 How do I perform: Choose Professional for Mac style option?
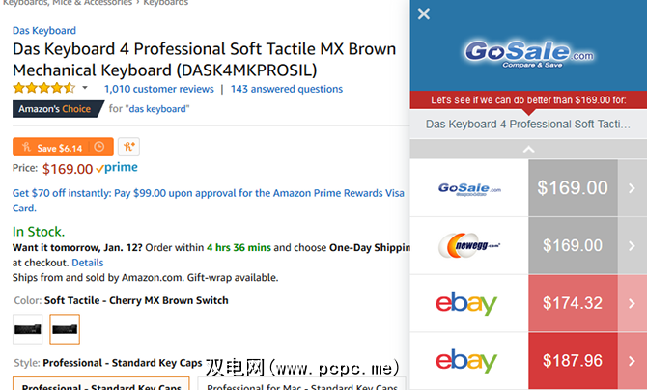(290, 384)
